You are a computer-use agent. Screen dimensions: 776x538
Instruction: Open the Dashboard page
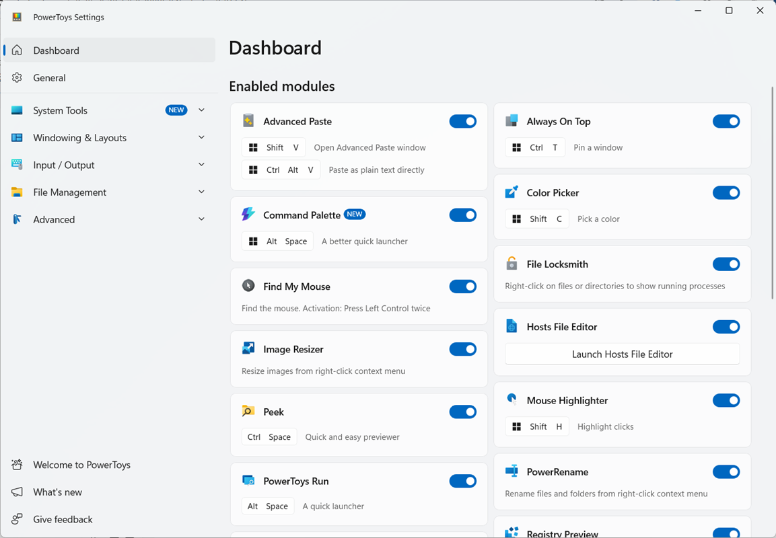[x=110, y=50]
